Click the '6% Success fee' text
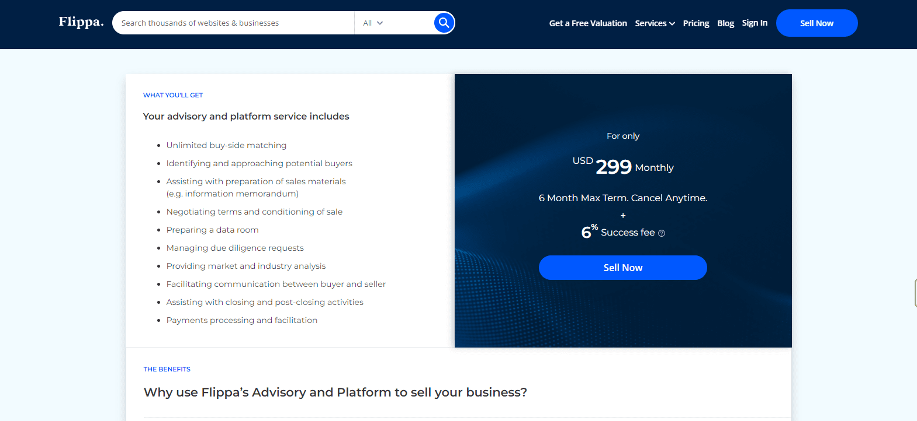The width and height of the screenshot is (917, 421). 618,231
